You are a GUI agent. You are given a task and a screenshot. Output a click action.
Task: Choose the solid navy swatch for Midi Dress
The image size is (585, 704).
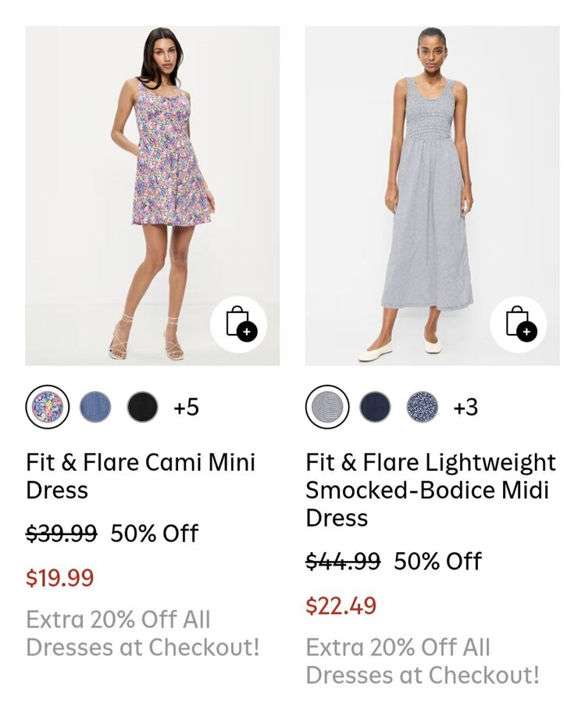click(375, 407)
